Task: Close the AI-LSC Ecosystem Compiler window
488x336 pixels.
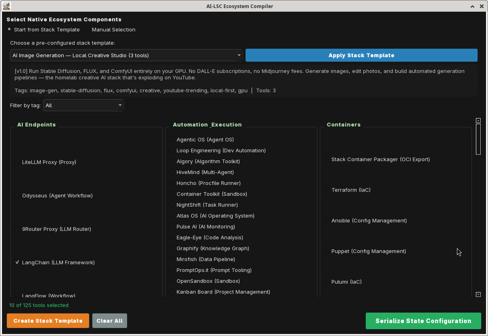Action: coord(481,6)
